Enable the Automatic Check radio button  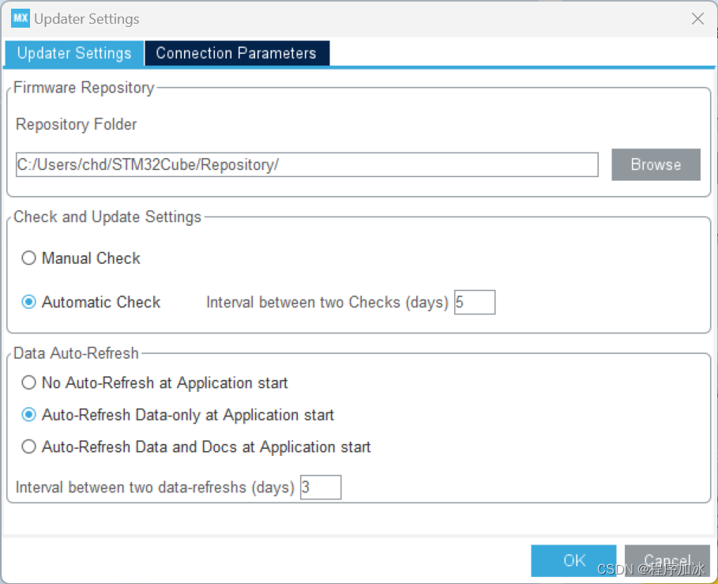pos(29,302)
